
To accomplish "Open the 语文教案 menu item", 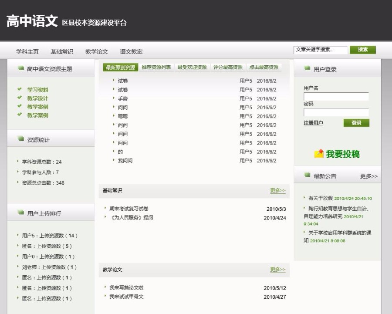I will [131, 51].
